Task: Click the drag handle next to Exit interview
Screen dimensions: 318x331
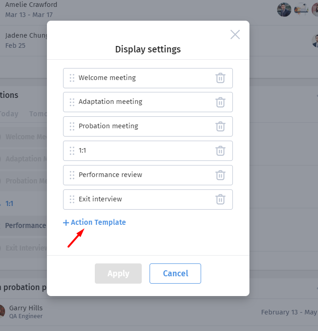Action: 72,199
